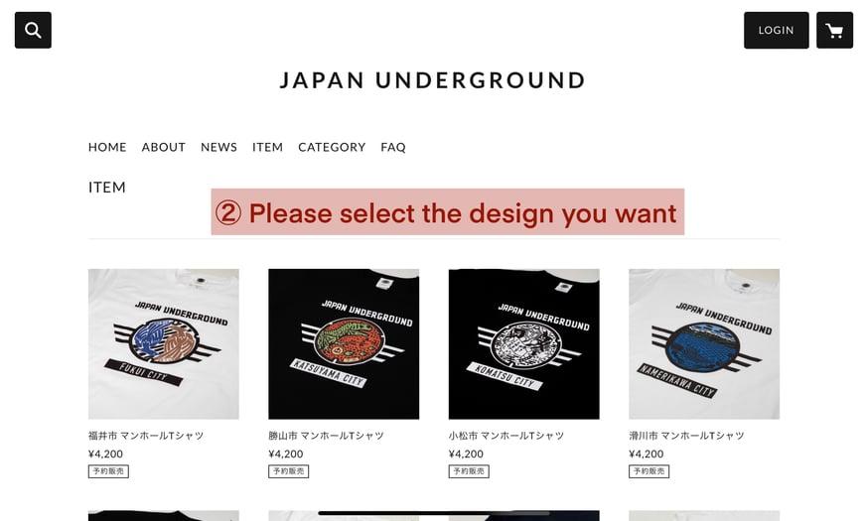Viewport: 868px width, 521px height.
Task: Open the FAQ page
Action: coord(393,147)
